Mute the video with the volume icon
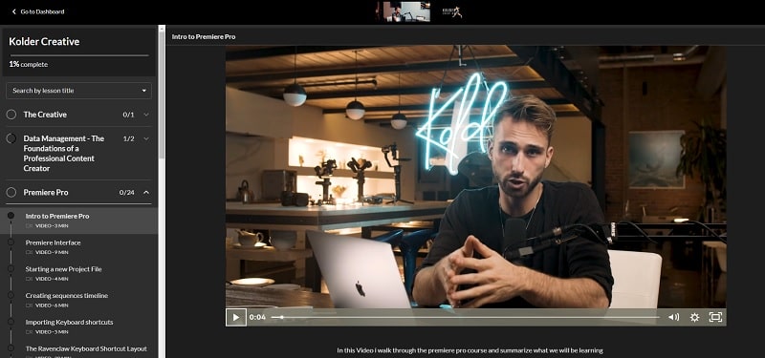The image size is (765, 358). (x=674, y=317)
